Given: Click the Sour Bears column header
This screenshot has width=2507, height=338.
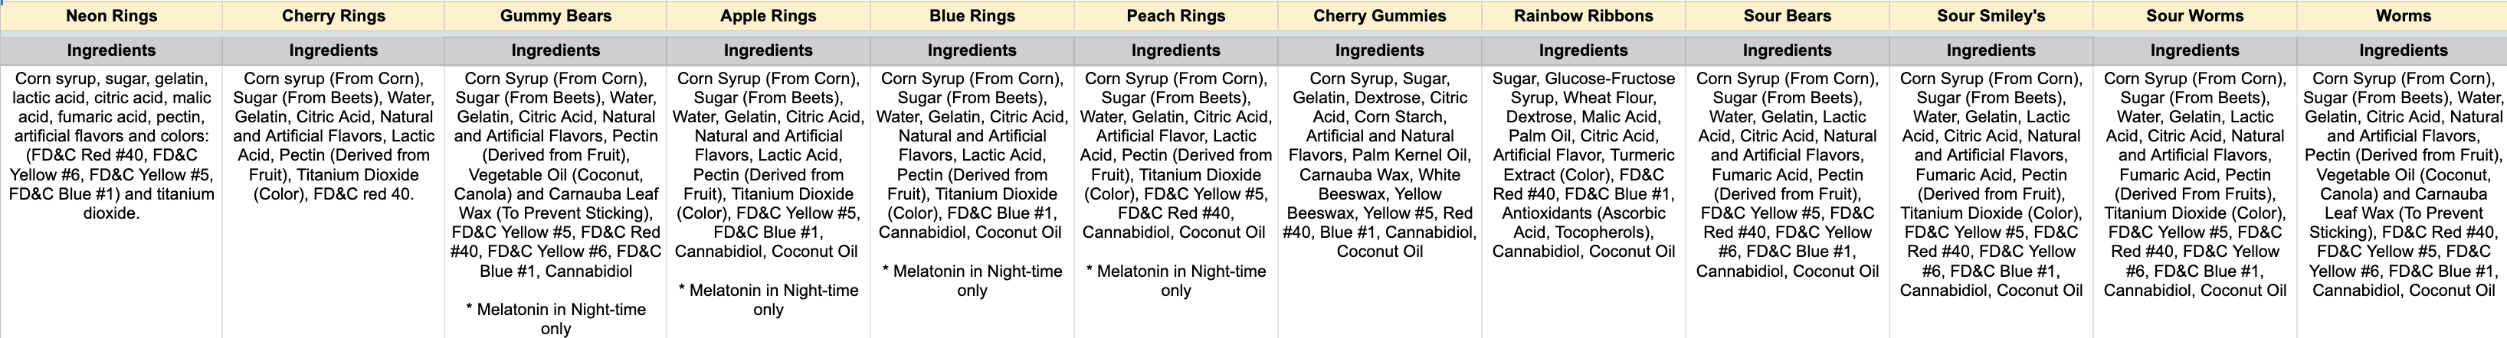Looking at the screenshot, I should point(1787,15).
